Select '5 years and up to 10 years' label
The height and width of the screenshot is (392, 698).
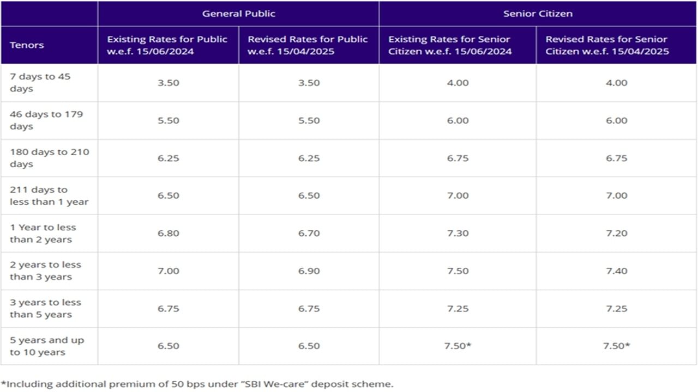(x=46, y=346)
